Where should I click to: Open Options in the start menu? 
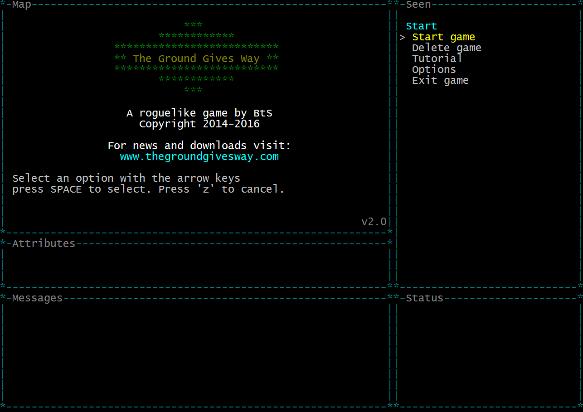click(x=434, y=70)
